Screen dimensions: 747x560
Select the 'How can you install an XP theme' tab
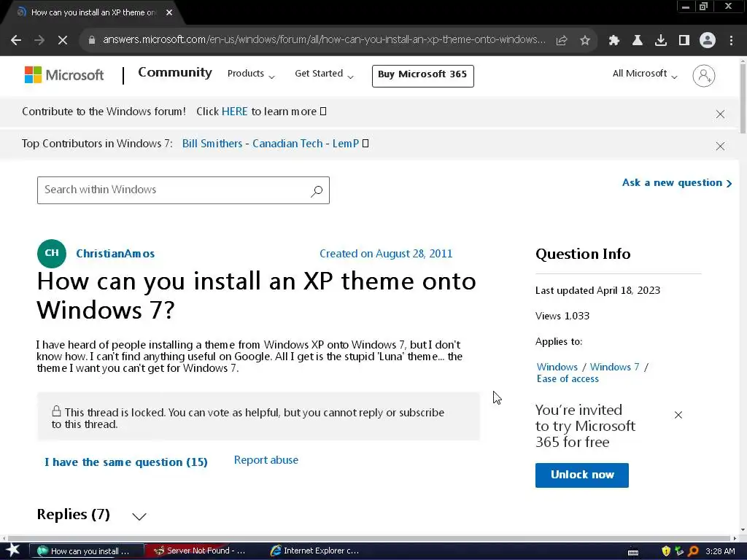tap(93, 12)
